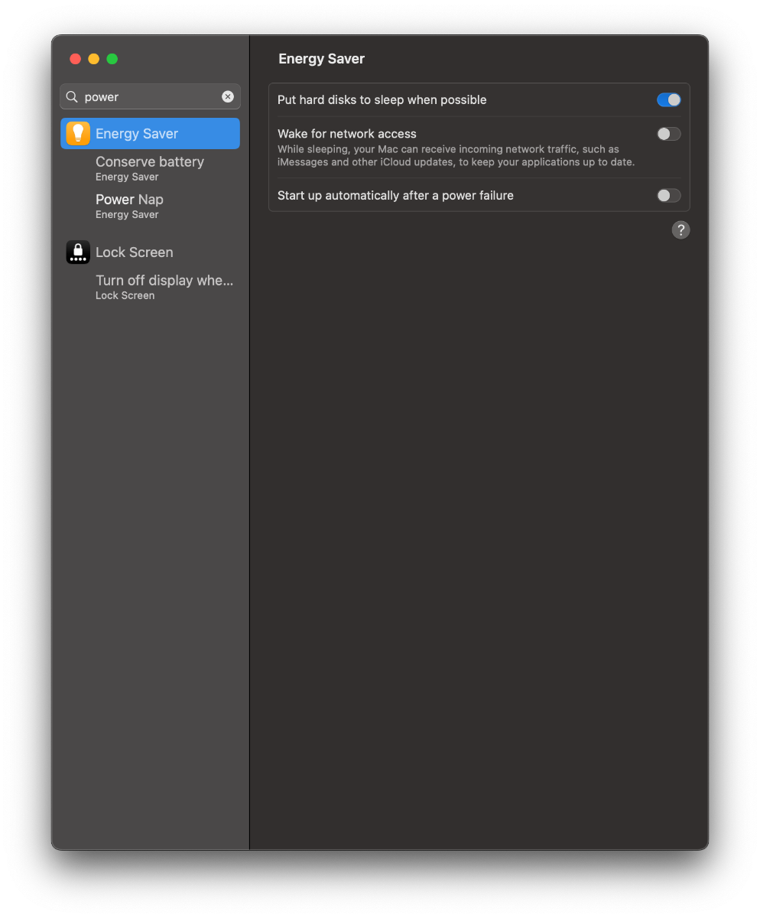This screenshot has width=760, height=918.
Task: Click the Energy Saver pane title
Action: (x=321, y=59)
